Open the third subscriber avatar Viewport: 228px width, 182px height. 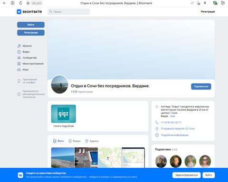click(190, 161)
